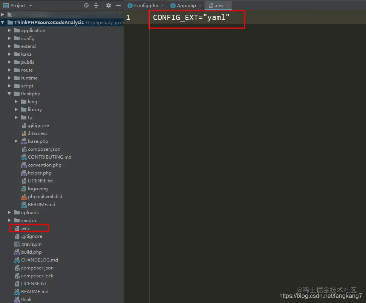
Task: Expand the uploads folder arrow
Action: (x=9, y=213)
